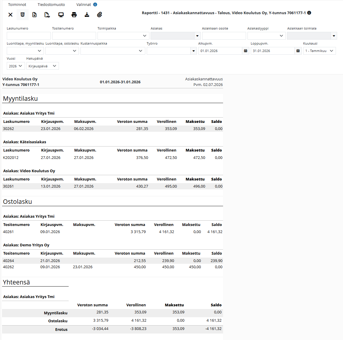Open the Loppupvm. calendar picker
The height and width of the screenshot is (340, 343).
pos(298,51)
